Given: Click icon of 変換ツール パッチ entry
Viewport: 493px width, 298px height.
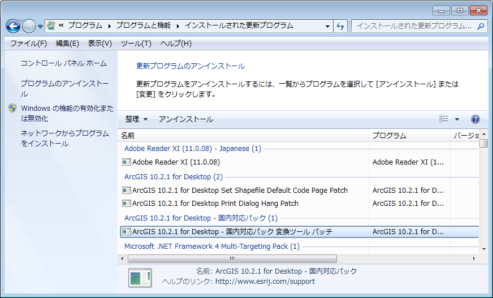Looking at the screenshot, I should point(127,232).
